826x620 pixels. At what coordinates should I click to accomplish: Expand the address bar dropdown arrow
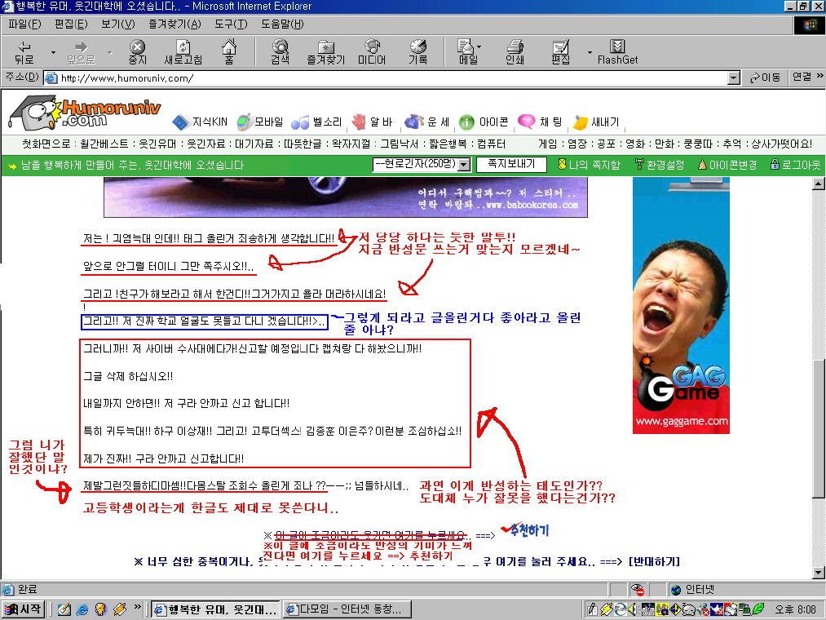pyautogui.click(x=733, y=77)
